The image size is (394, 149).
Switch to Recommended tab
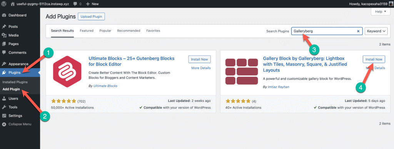point(129,31)
